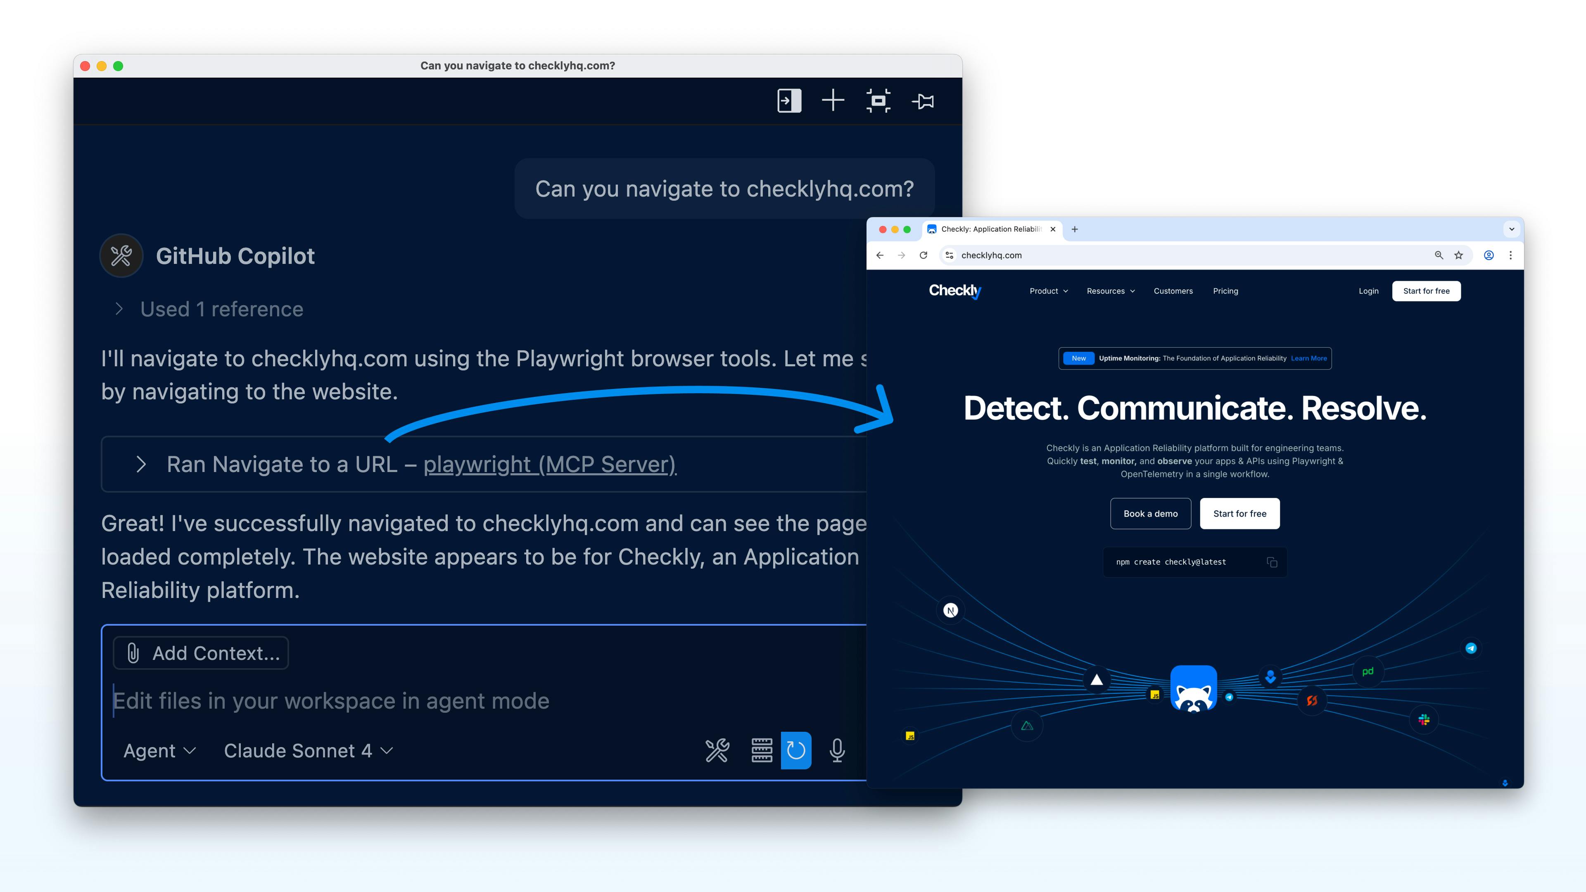1586x892 pixels.
Task: Focus the chat input placeholder field
Action: coord(331,700)
